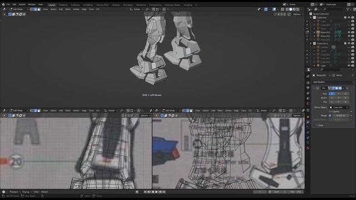Click the outliner filter icon
The image size is (356, 200).
click(348, 9)
